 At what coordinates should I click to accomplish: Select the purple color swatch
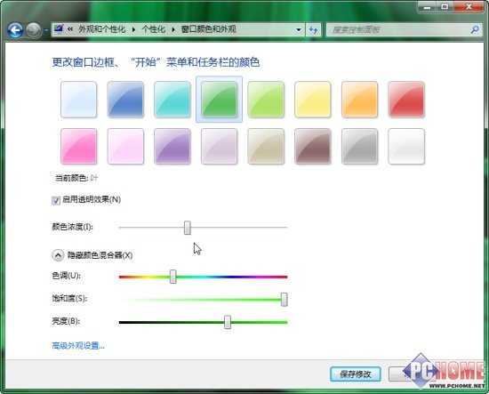[x=172, y=147]
